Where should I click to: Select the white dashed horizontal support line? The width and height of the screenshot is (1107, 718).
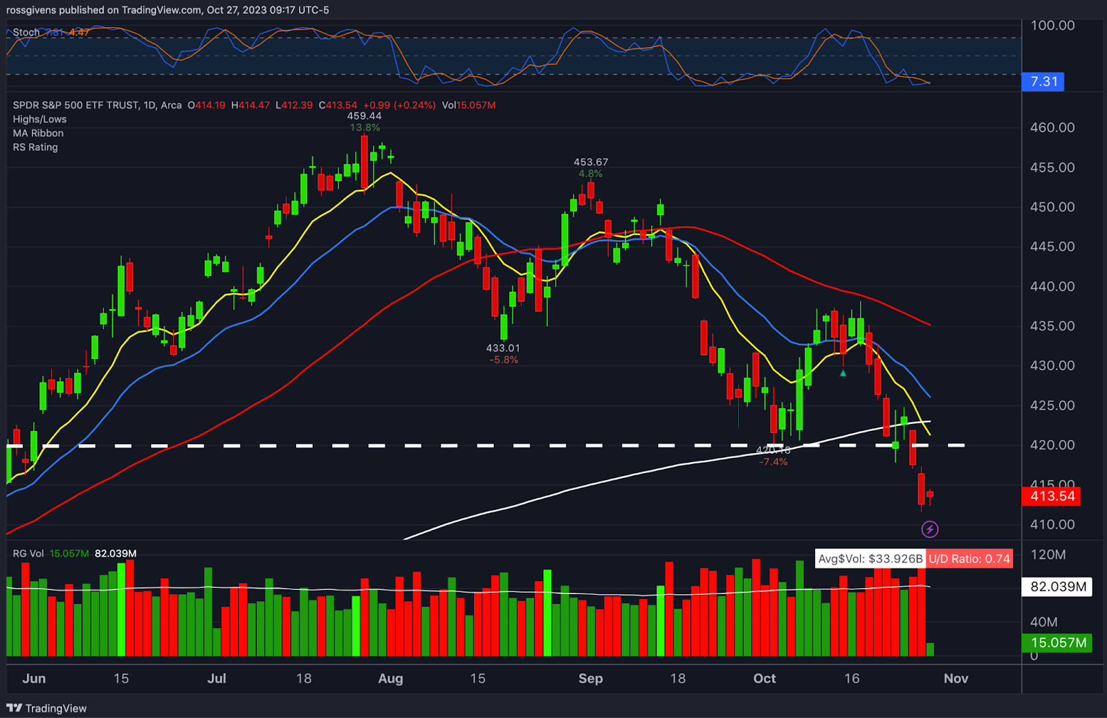point(486,445)
